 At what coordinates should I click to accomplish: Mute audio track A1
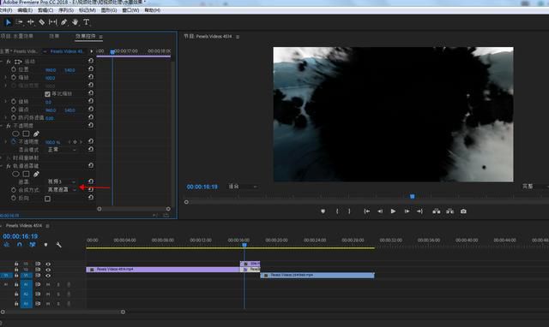click(48, 285)
